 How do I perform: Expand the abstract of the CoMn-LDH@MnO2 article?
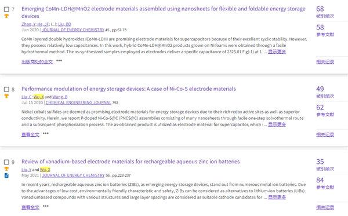(277, 52)
